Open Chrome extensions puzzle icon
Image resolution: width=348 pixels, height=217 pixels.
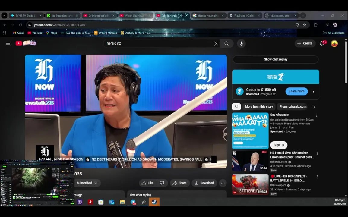click(315, 25)
